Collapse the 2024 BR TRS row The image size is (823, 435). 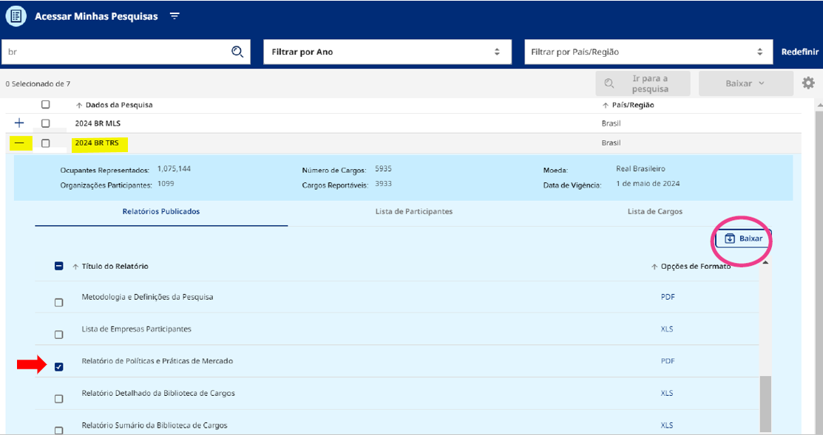point(20,143)
